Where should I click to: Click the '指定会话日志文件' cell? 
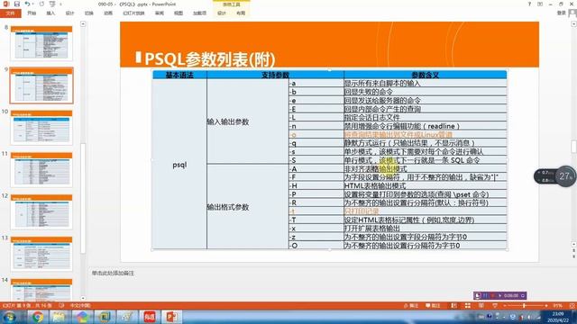(425, 118)
